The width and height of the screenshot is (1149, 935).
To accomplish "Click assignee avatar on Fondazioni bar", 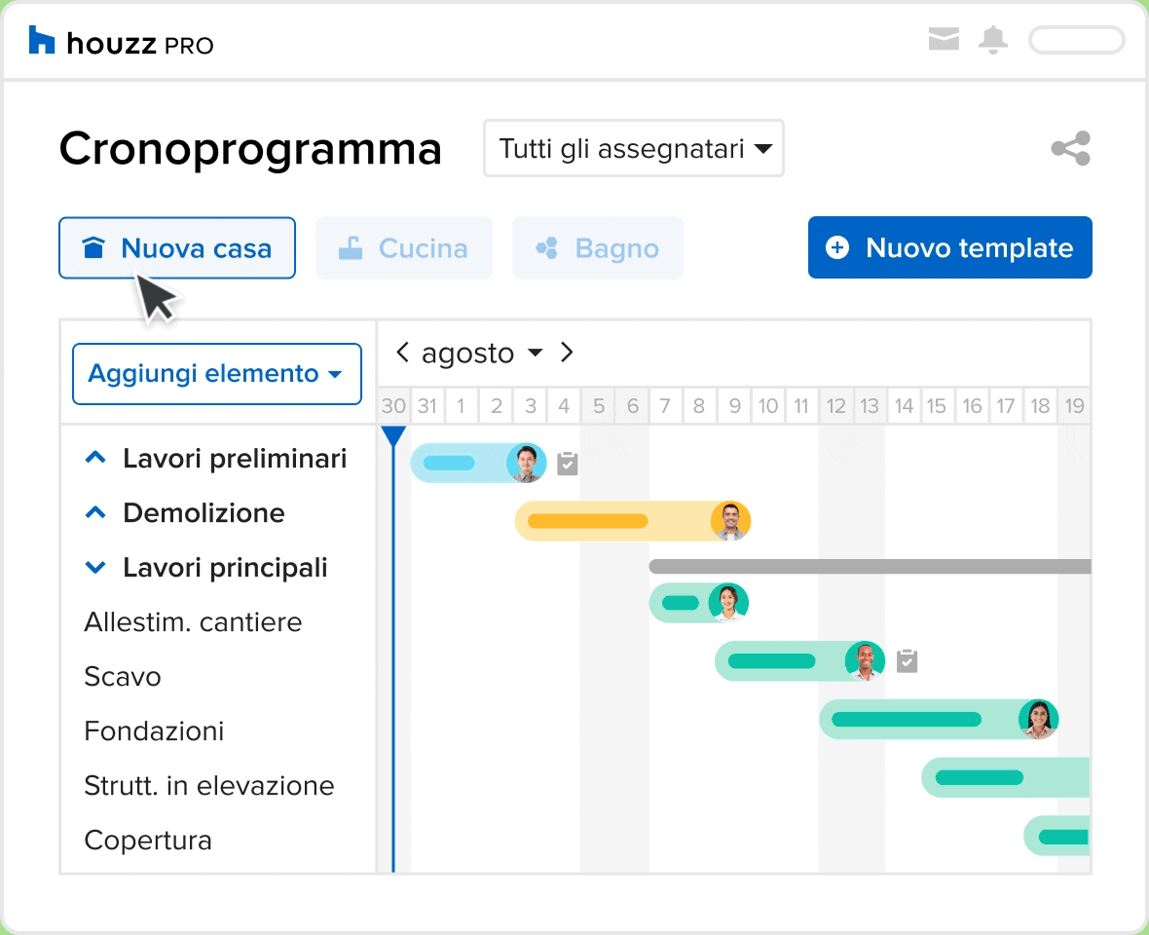I will 1038,720.
